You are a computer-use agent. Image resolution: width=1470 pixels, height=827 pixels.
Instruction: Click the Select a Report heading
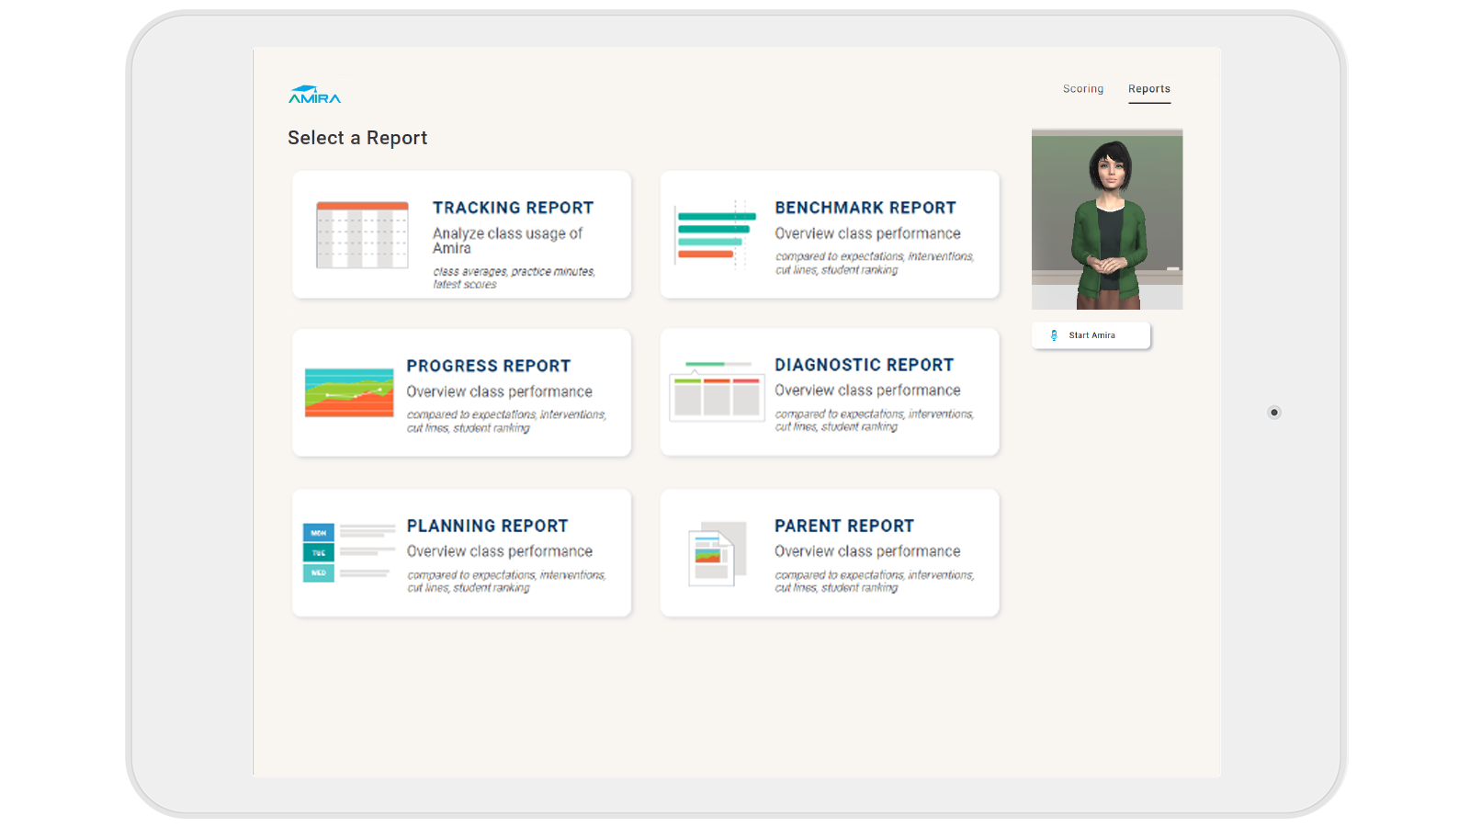tap(357, 138)
